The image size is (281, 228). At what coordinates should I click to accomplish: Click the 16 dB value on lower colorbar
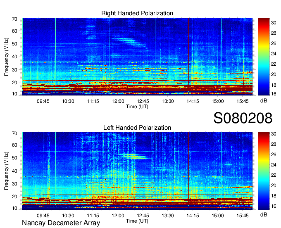(274, 206)
